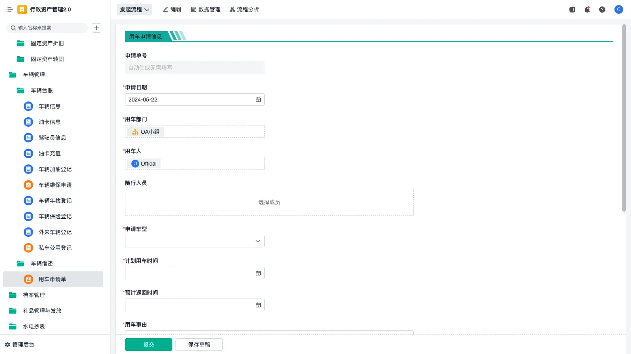Click the search magnifier icon in the sidebar

(13, 28)
